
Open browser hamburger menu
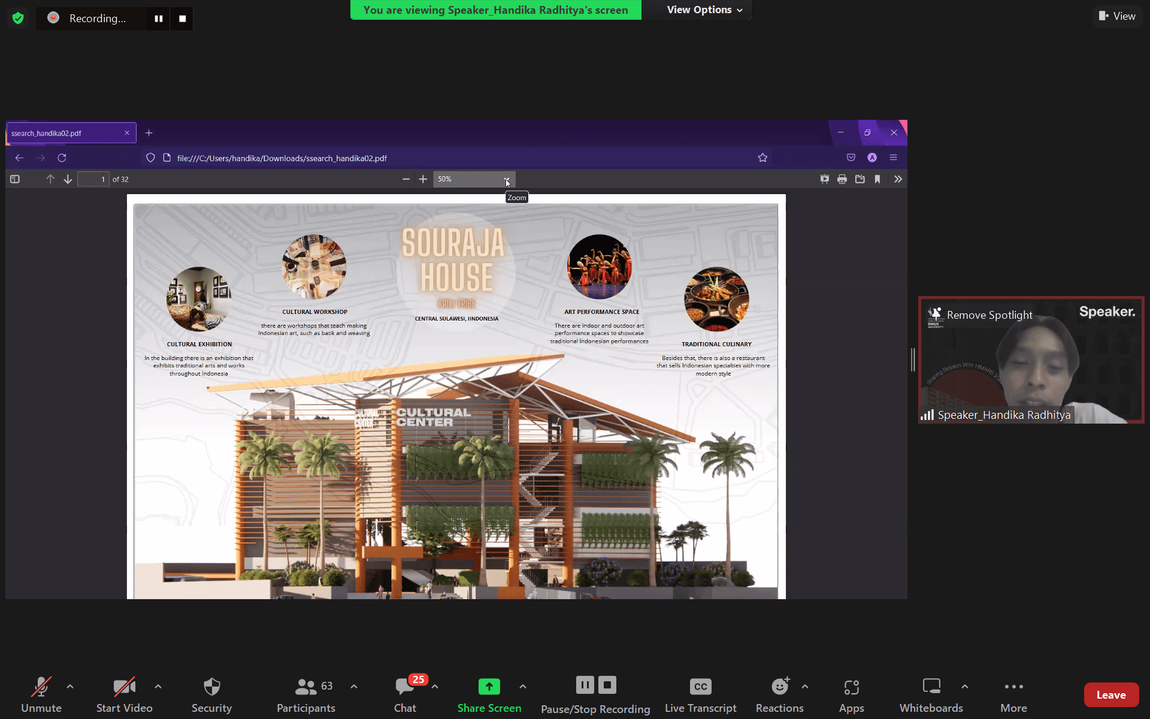pos(893,158)
